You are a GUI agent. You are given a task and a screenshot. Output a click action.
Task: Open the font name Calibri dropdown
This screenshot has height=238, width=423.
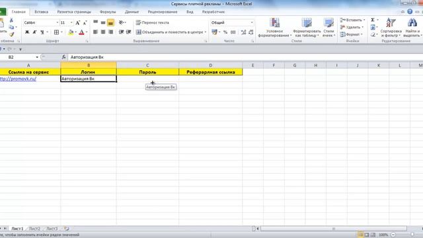[58, 22]
